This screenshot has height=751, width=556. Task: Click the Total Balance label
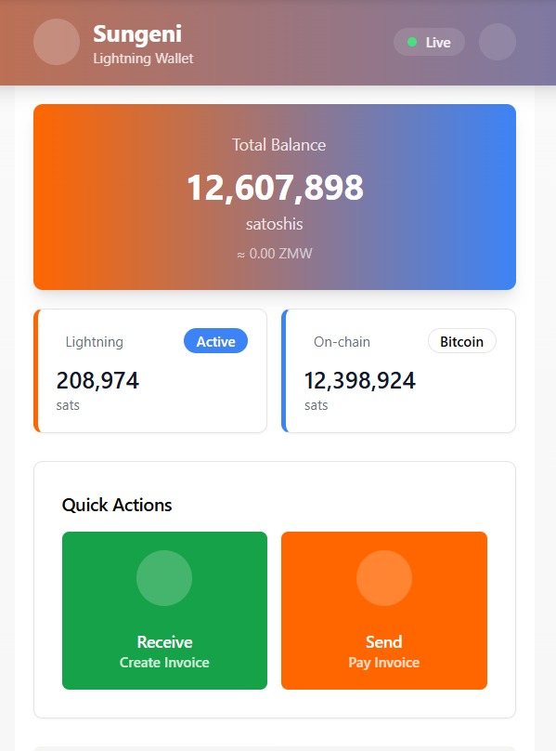point(279,145)
